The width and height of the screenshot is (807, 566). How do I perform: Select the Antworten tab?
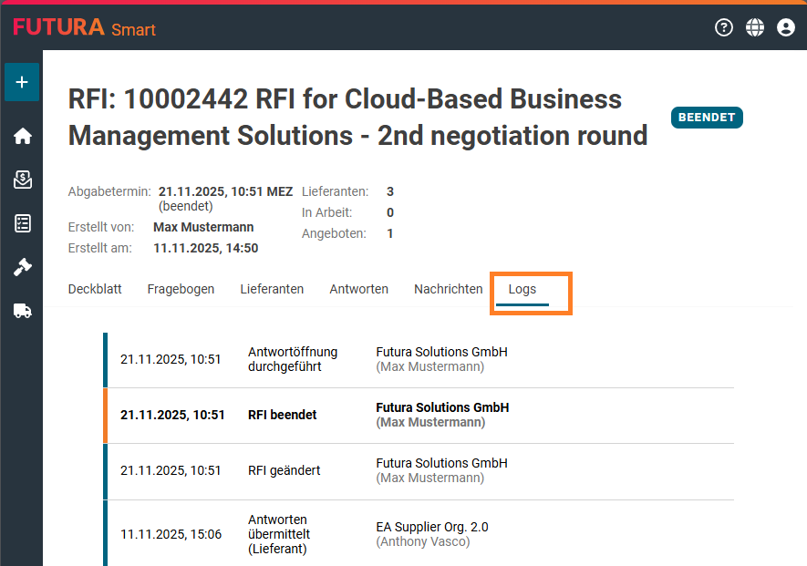358,289
